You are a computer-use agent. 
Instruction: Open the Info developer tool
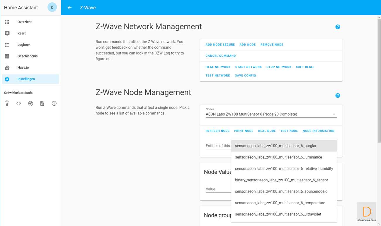pyautogui.click(x=54, y=103)
